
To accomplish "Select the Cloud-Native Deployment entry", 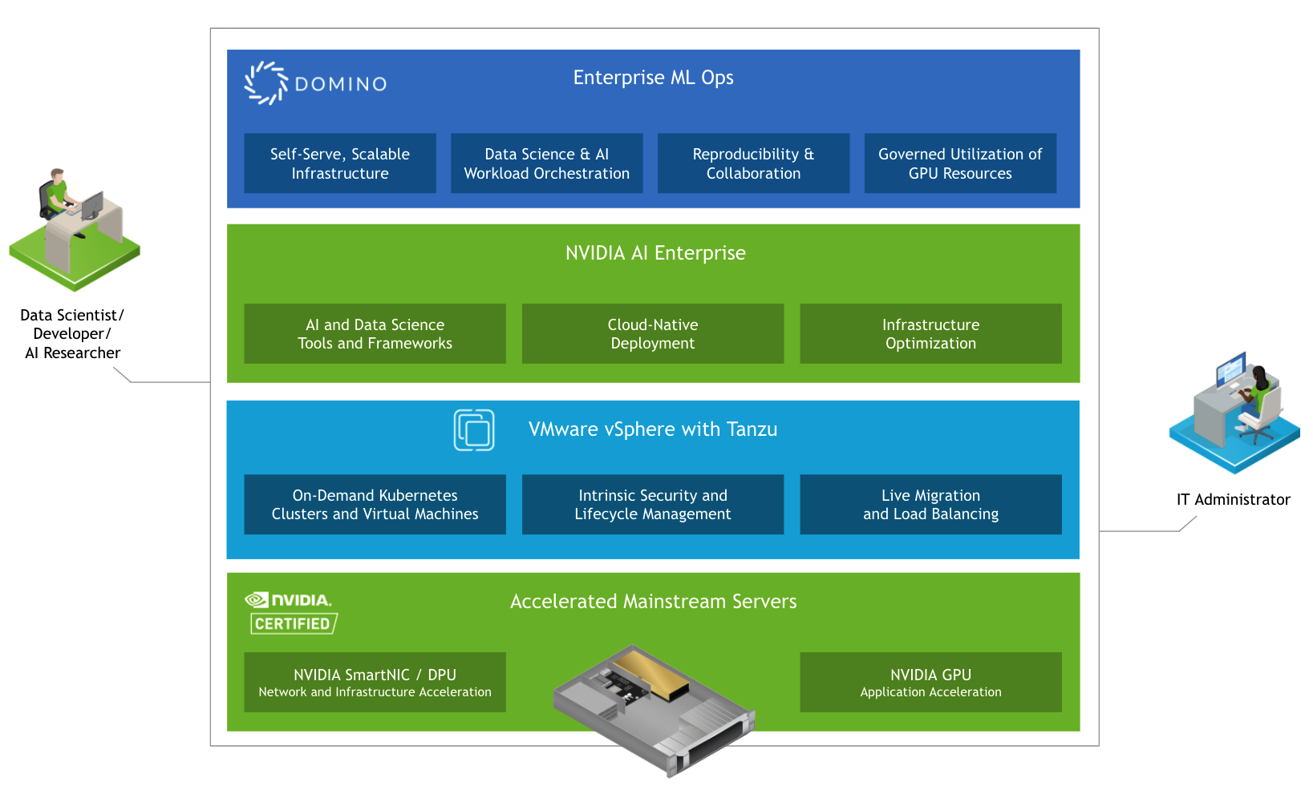I will pos(652,334).
